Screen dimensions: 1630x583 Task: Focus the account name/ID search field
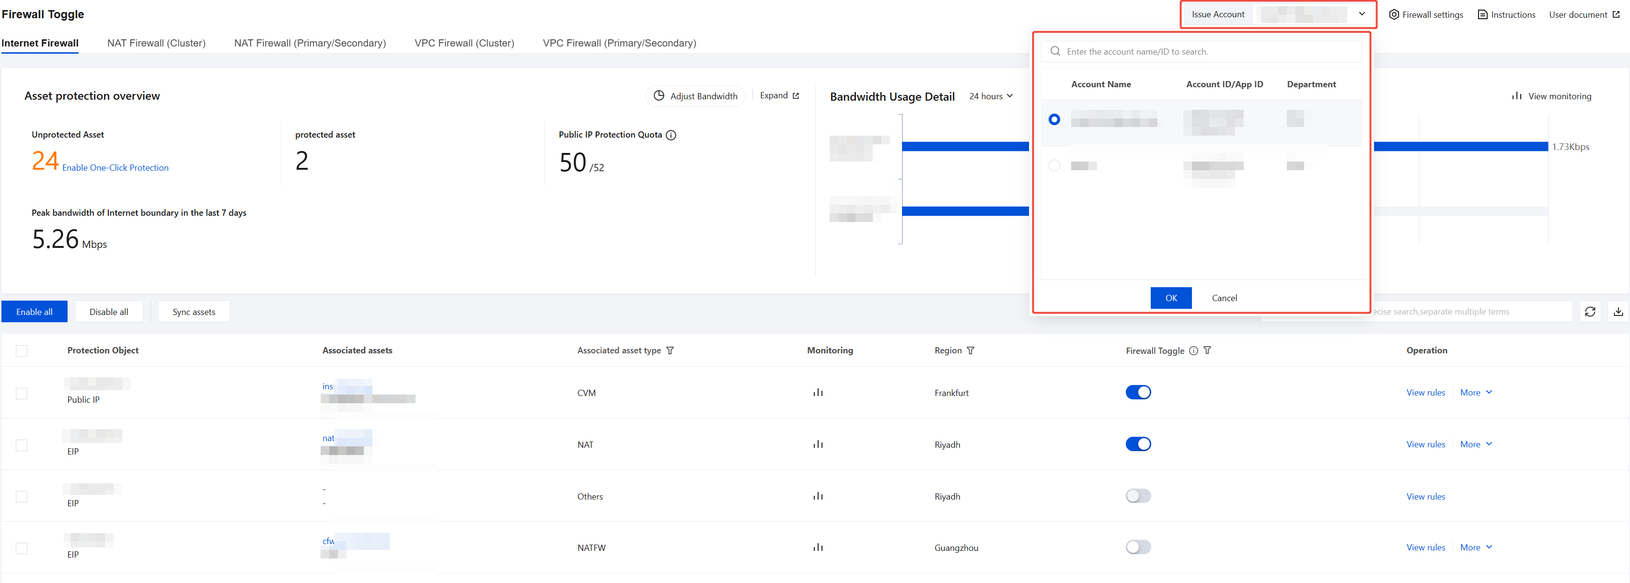pyautogui.click(x=1201, y=51)
